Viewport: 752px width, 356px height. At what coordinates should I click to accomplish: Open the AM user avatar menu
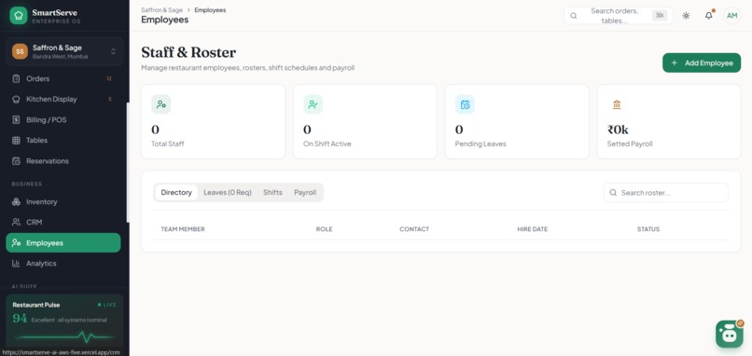coord(731,16)
